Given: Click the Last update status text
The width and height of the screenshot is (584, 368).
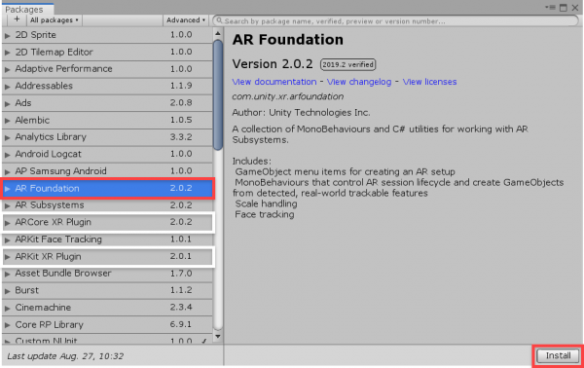Looking at the screenshot, I should pos(65,356).
